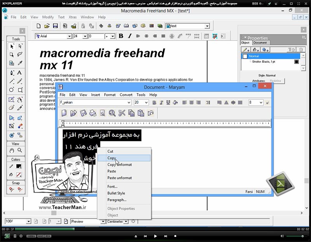Toggle align right in Maryam format bar

click(x=198, y=102)
